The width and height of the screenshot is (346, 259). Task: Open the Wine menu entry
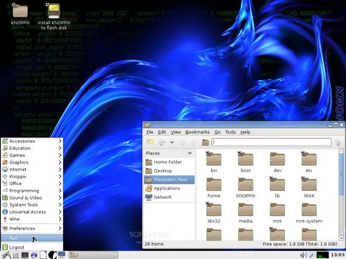pos(32,219)
